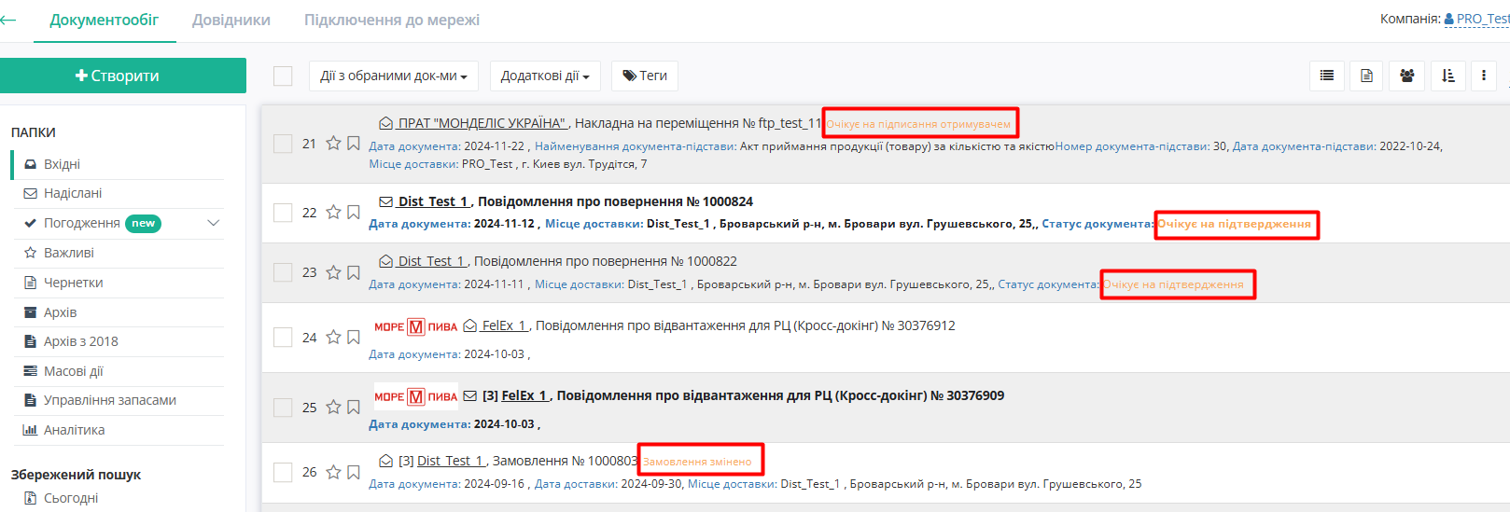Expand the 'Додаткові дії' dropdown

(545, 76)
